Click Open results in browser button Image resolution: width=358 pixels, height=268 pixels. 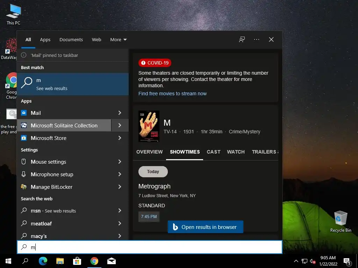206,227
